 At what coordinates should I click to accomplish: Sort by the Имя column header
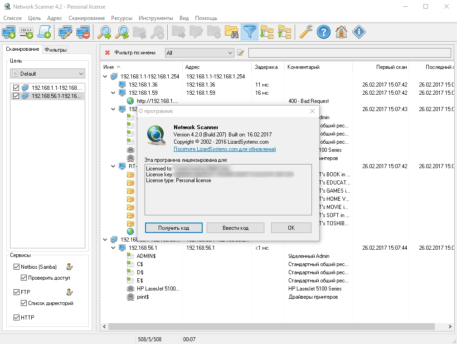click(x=141, y=67)
